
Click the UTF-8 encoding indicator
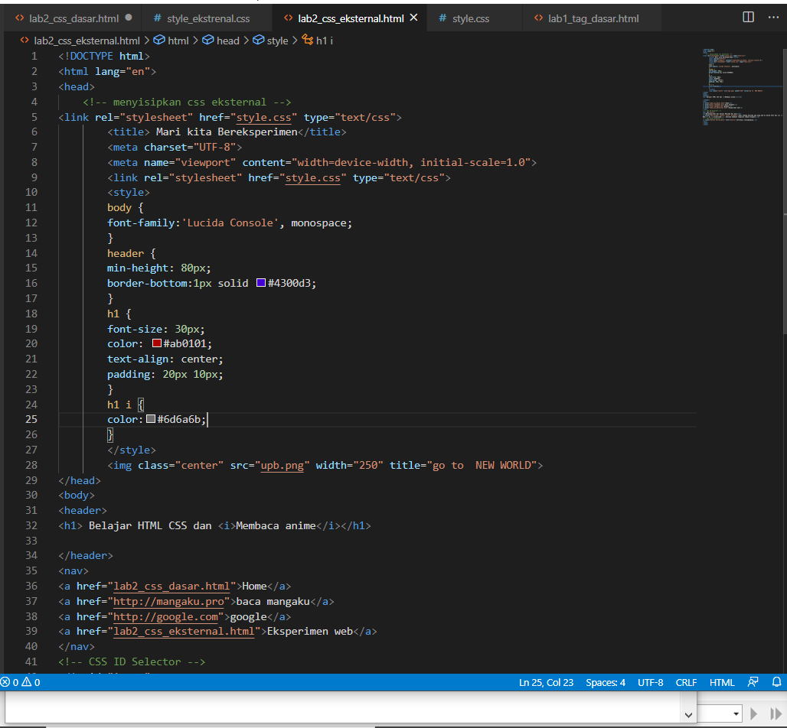point(650,682)
